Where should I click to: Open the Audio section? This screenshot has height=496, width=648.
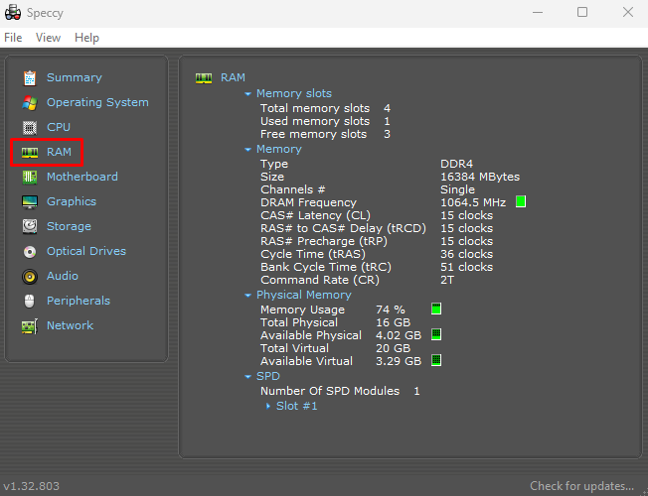tap(63, 276)
